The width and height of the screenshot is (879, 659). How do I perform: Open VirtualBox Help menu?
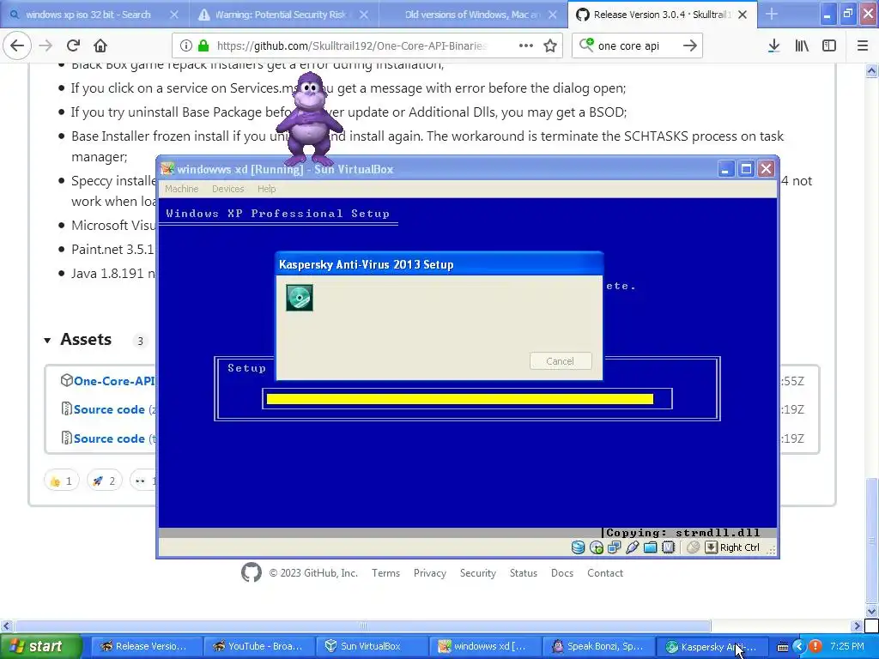pos(266,189)
